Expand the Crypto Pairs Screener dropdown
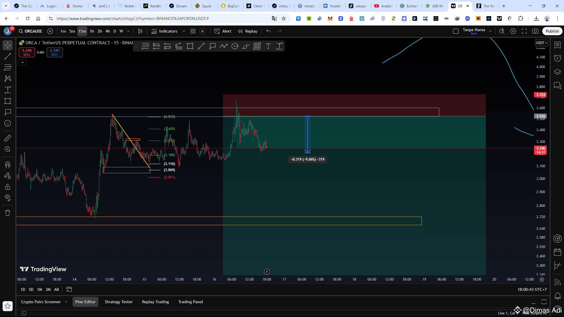This screenshot has height=317, width=564. [66, 302]
